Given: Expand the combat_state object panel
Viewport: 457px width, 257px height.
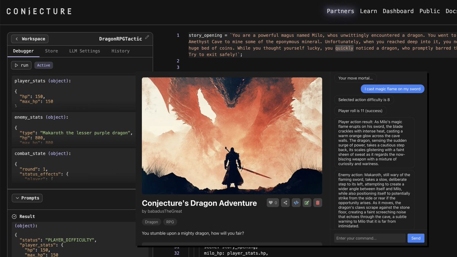Looking at the screenshot, I should (x=39, y=153).
